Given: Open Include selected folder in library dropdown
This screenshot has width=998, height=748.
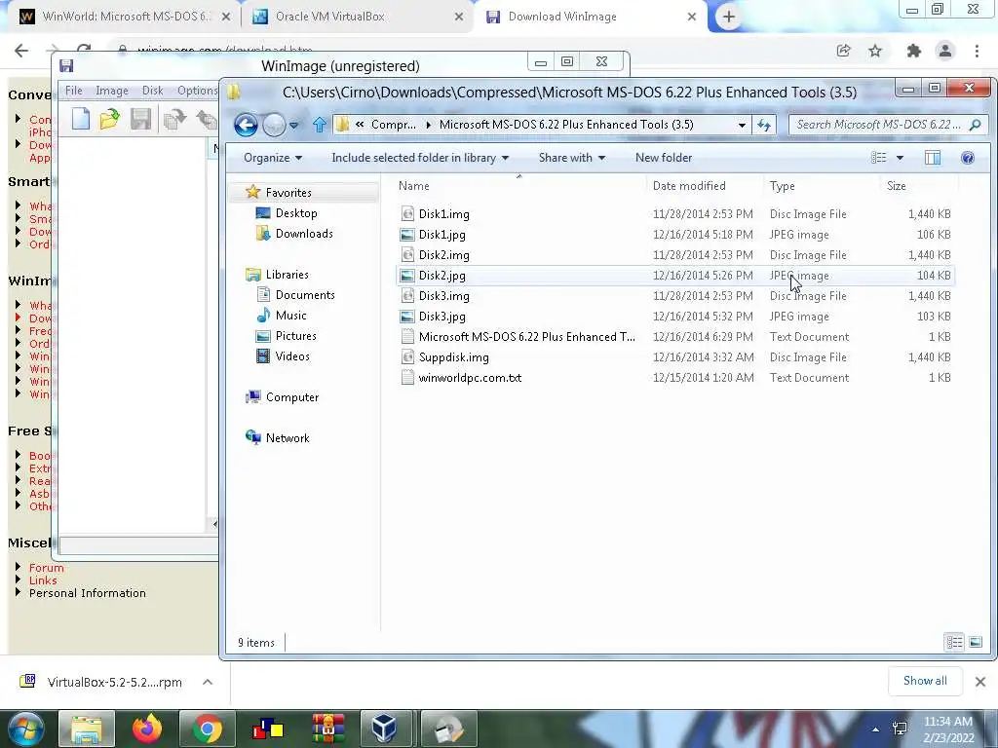Looking at the screenshot, I should coord(420,158).
